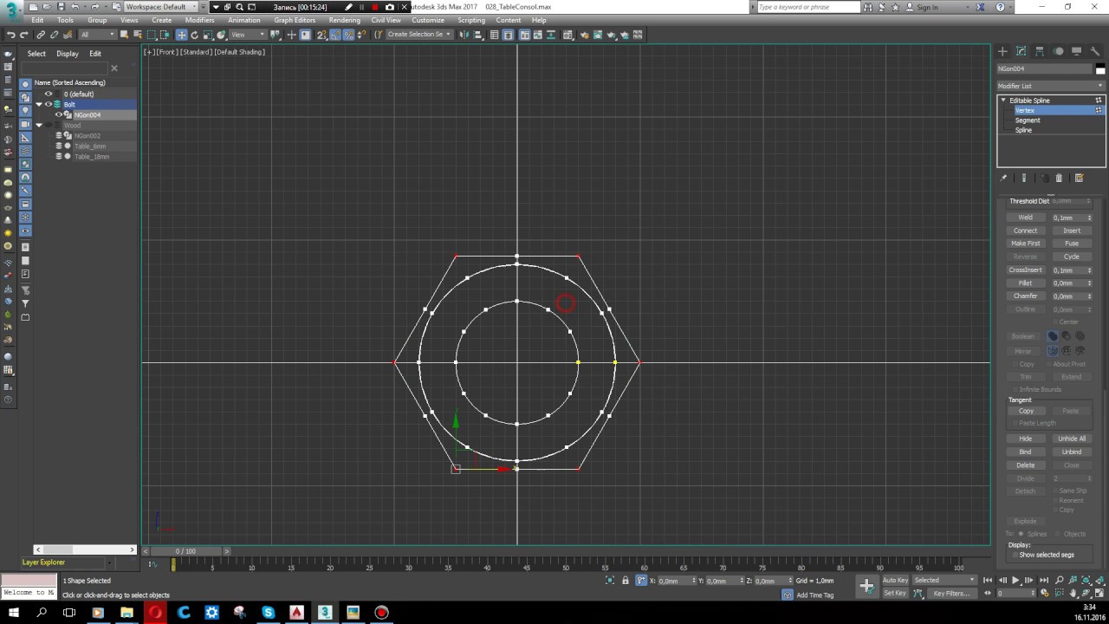Viewport: 1109px width, 624px height.
Task: Click the Make First button
Action: click(1025, 244)
